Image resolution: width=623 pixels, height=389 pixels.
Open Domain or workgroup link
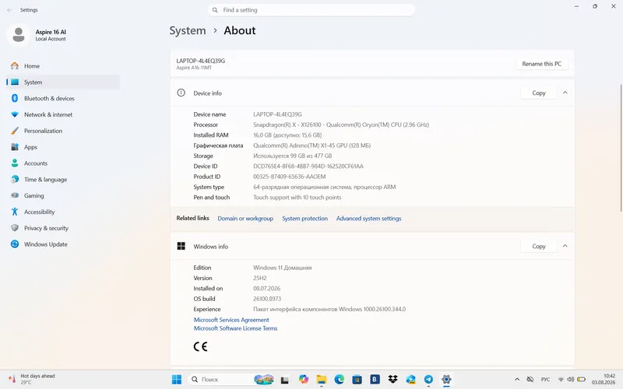click(x=245, y=219)
